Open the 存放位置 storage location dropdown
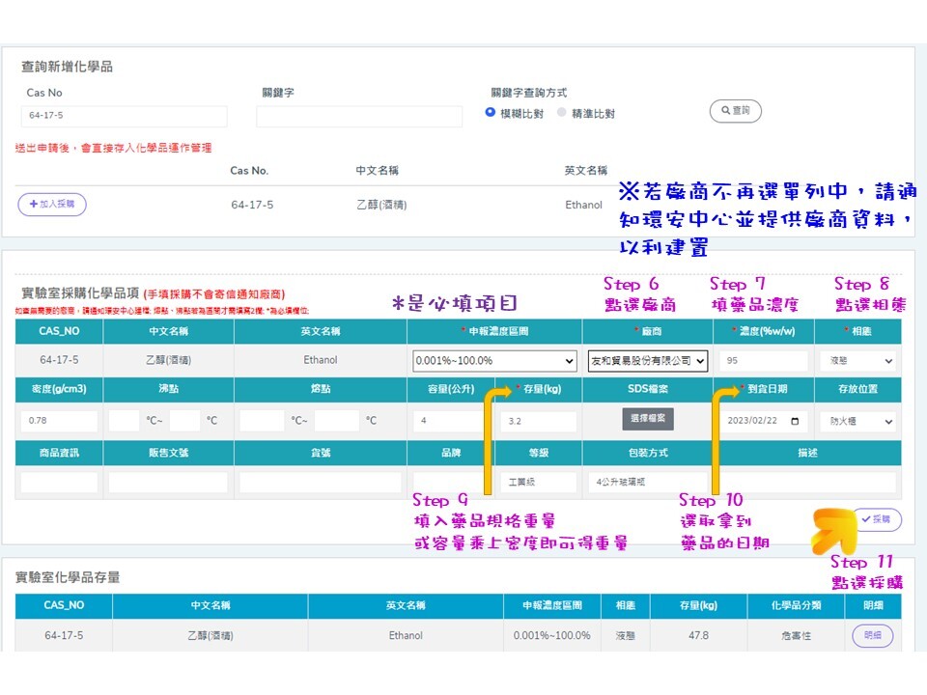This screenshot has height=695, width=927. coord(857,422)
